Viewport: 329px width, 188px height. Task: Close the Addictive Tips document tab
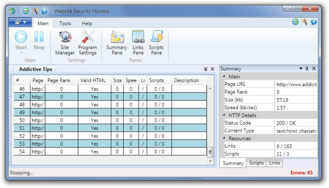coord(212,69)
